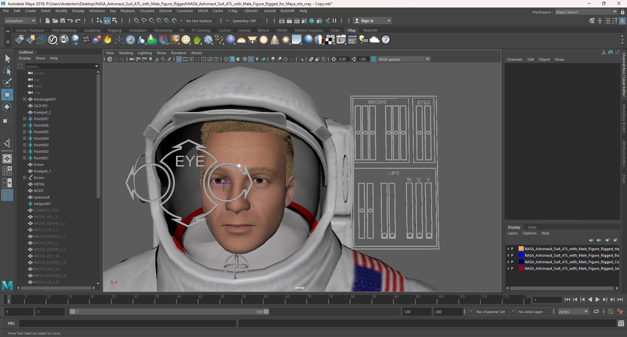Click the layer editor horizontal scrollbar

click(562, 288)
